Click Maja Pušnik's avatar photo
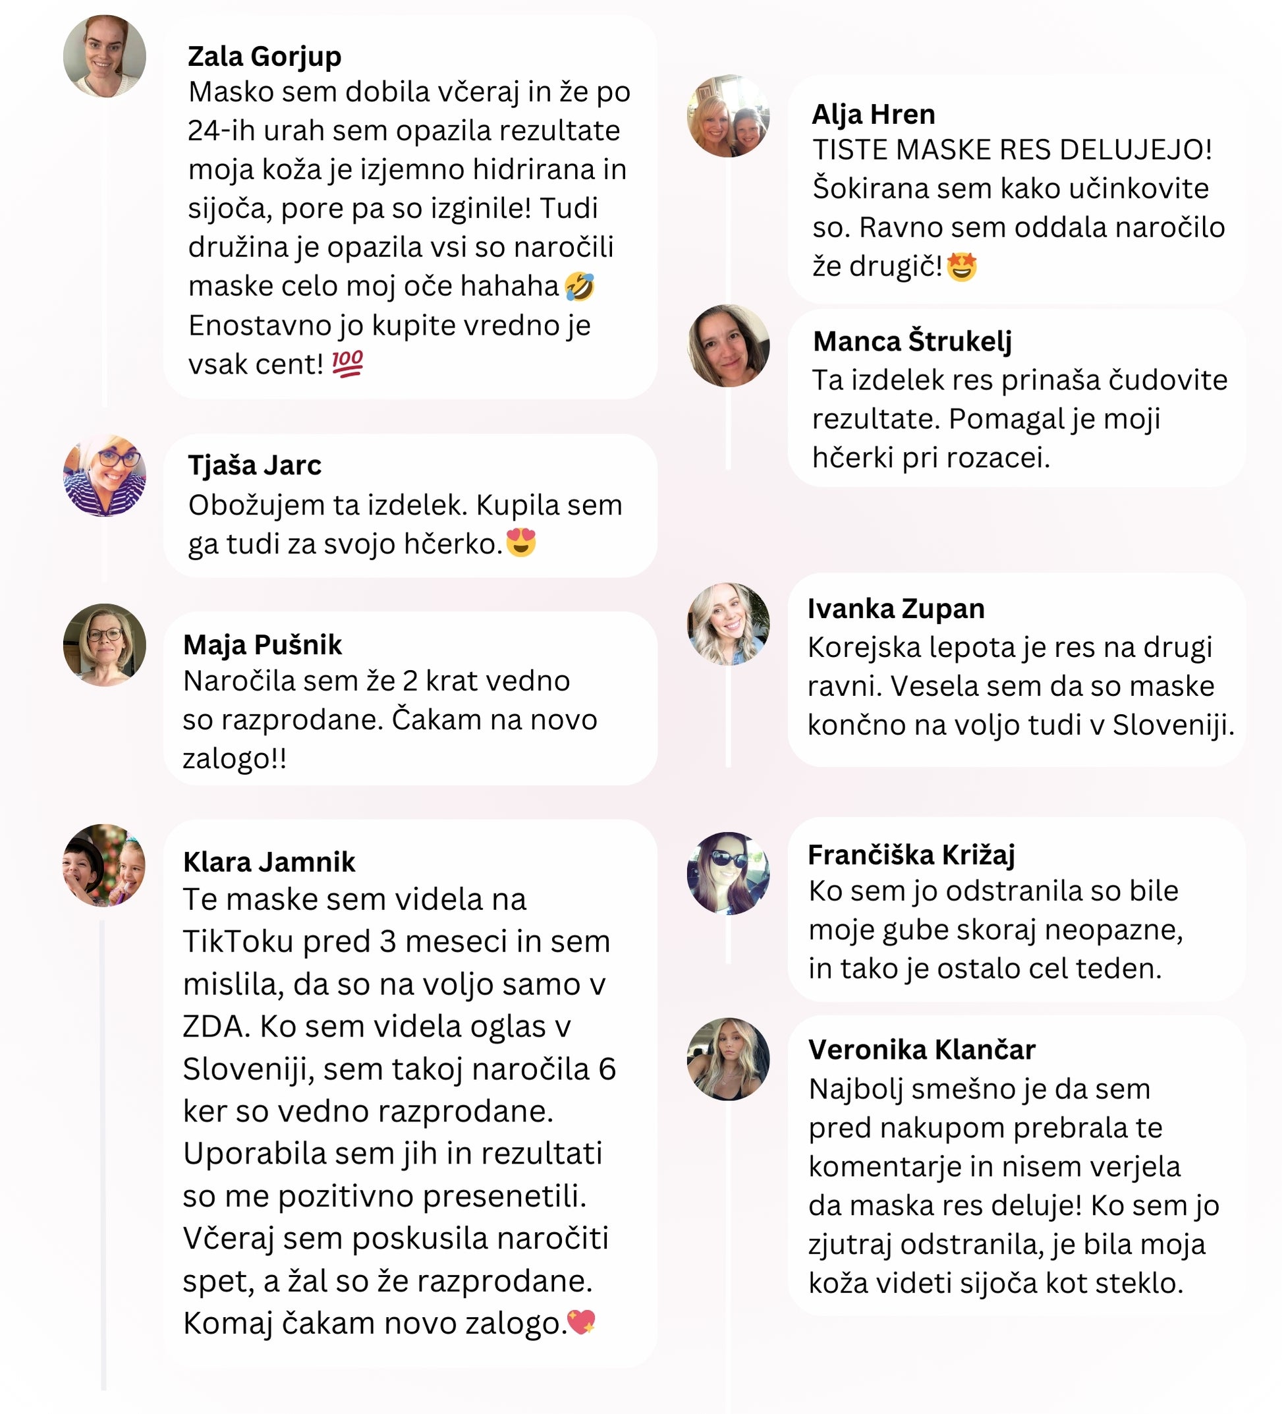The height and width of the screenshot is (1414, 1282). pos(105,644)
